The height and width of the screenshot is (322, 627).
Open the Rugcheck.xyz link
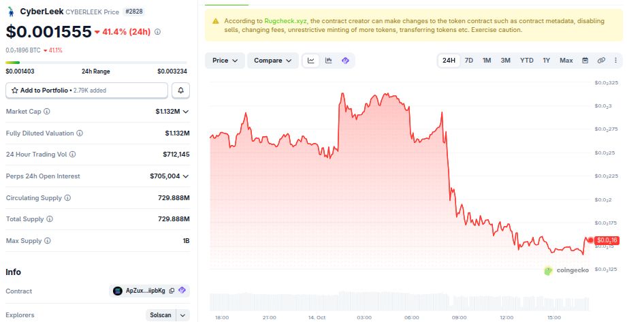point(285,21)
